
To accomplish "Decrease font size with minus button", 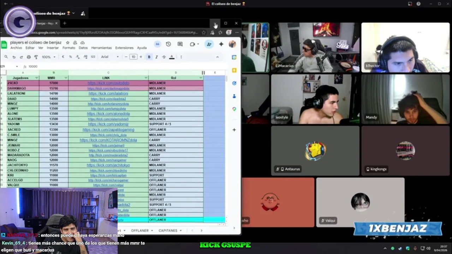I will click(126, 57).
